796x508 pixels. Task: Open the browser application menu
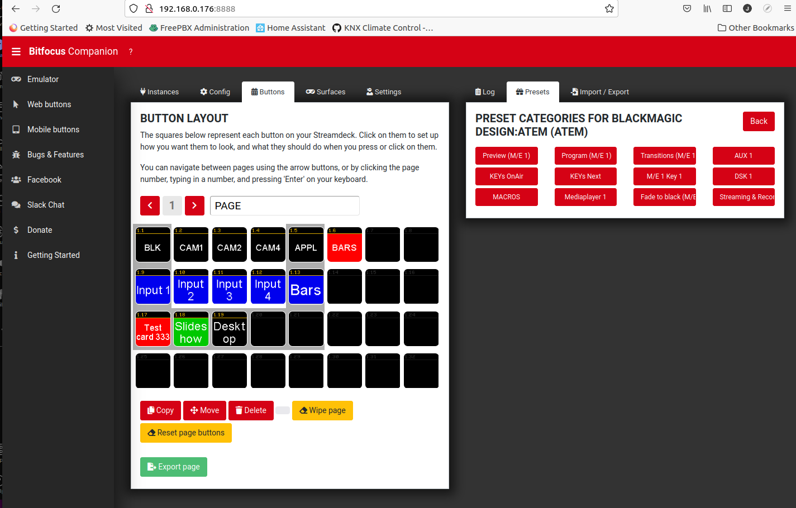[788, 9]
